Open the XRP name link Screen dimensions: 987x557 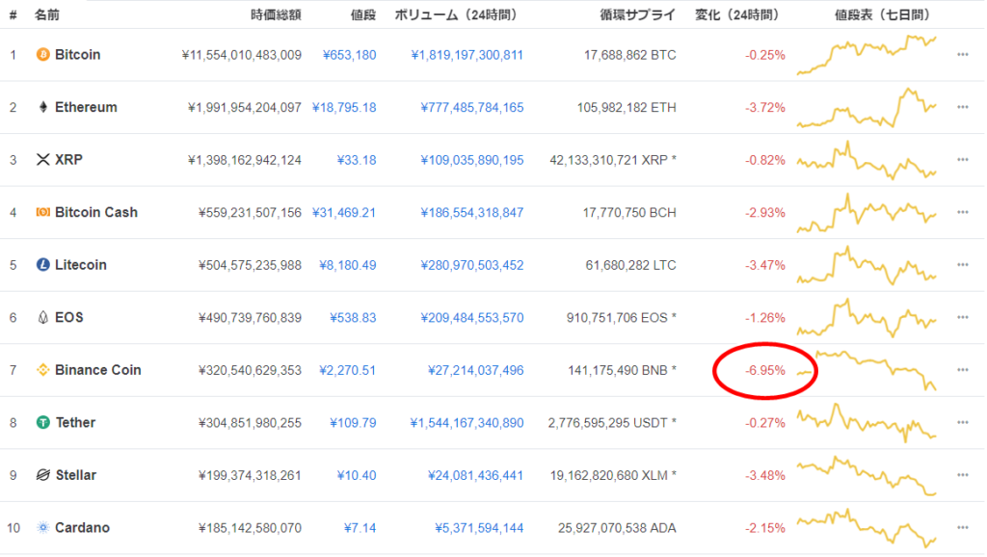point(68,160)
